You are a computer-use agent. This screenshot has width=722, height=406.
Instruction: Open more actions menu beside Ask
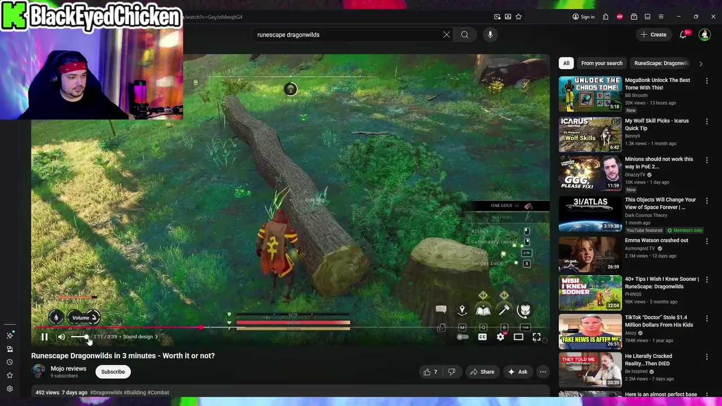point(543,372)
